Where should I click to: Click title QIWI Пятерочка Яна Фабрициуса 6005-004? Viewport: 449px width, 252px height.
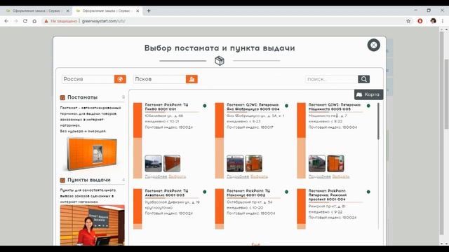pyautogui.click(x=253, y=107)
